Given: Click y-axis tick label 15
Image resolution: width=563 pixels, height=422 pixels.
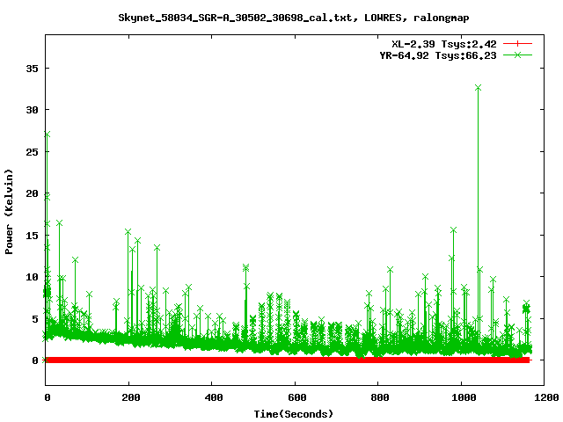Looking at the screenshot, I should [32, 236].
